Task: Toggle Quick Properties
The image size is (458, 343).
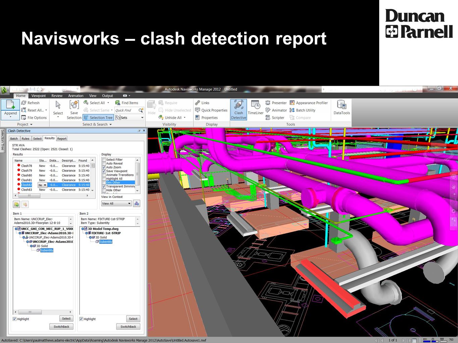Action: [211, 110]
